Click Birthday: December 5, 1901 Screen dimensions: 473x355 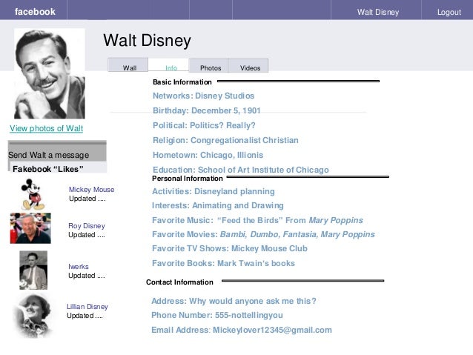pyautogui.click(x=207, y=110)
